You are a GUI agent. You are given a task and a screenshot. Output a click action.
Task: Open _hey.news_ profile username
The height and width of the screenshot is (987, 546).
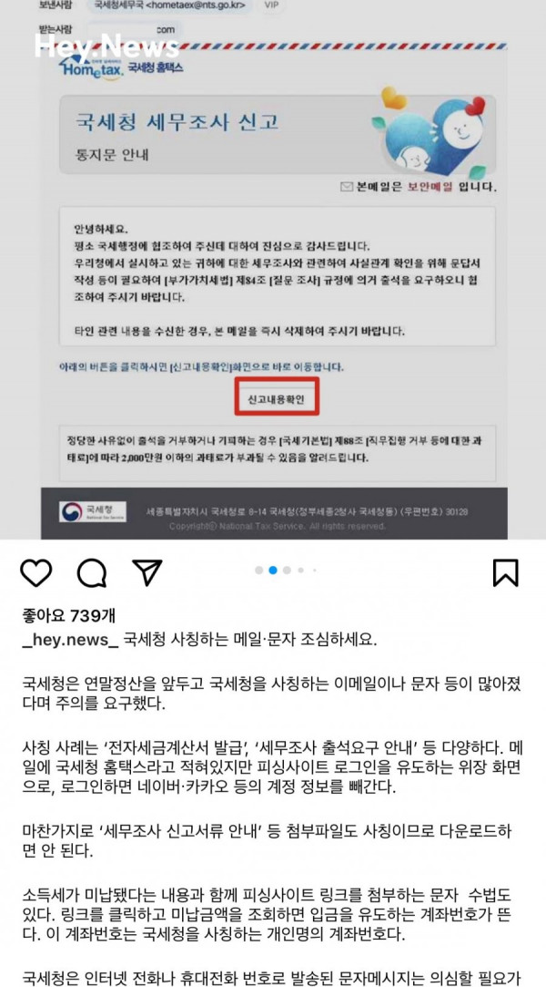[x=70, y=640]
